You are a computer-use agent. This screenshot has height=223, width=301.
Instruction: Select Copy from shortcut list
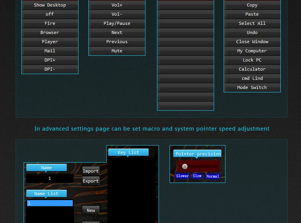252,5
